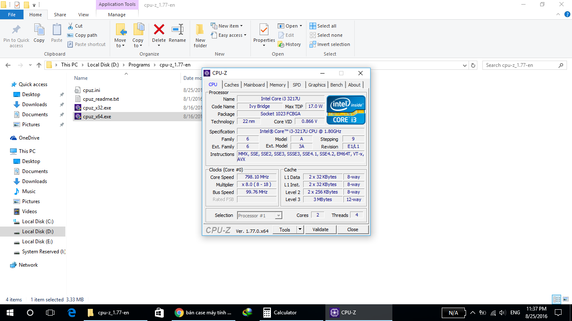Viewport: 572px width, 321px height.
Task: Switch to SPD tab in CPU-Z
Action: click(297, 85)
